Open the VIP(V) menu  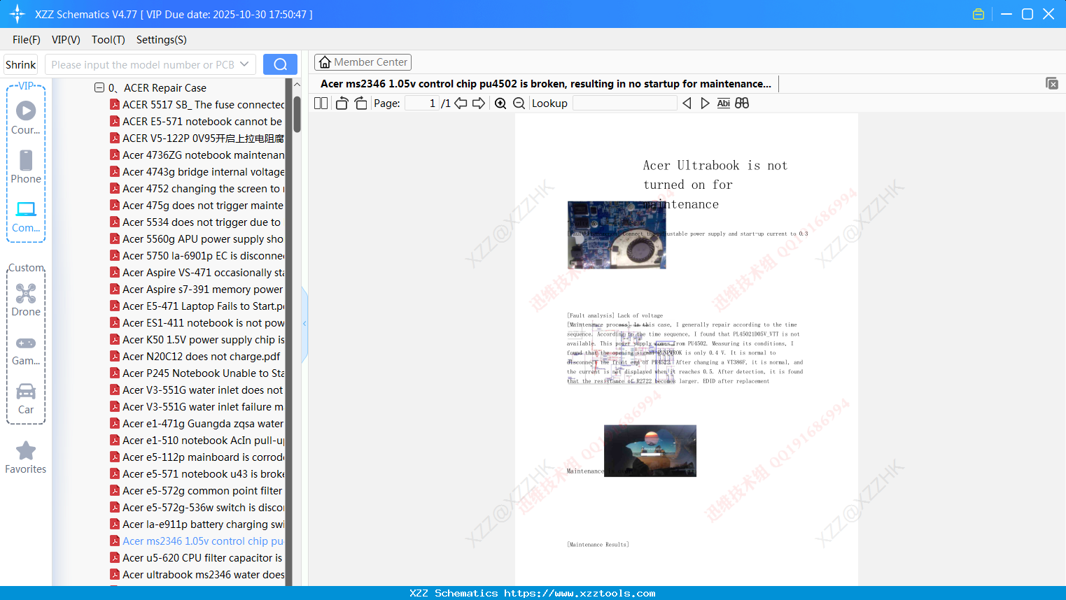point(66,40)
